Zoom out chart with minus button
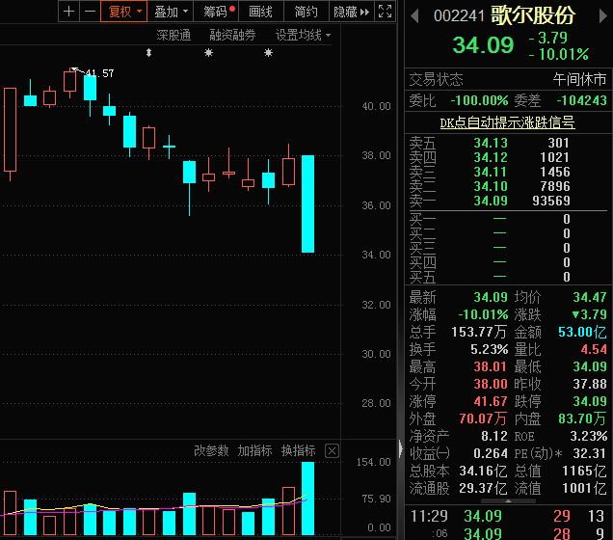The height and width of the screenshot is (540, 613). coord(90,12)
